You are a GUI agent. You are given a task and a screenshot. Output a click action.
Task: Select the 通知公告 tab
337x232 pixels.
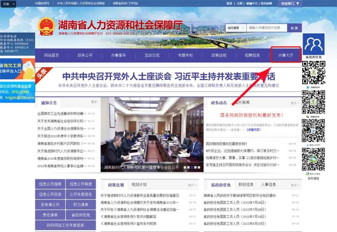(49, 103)
